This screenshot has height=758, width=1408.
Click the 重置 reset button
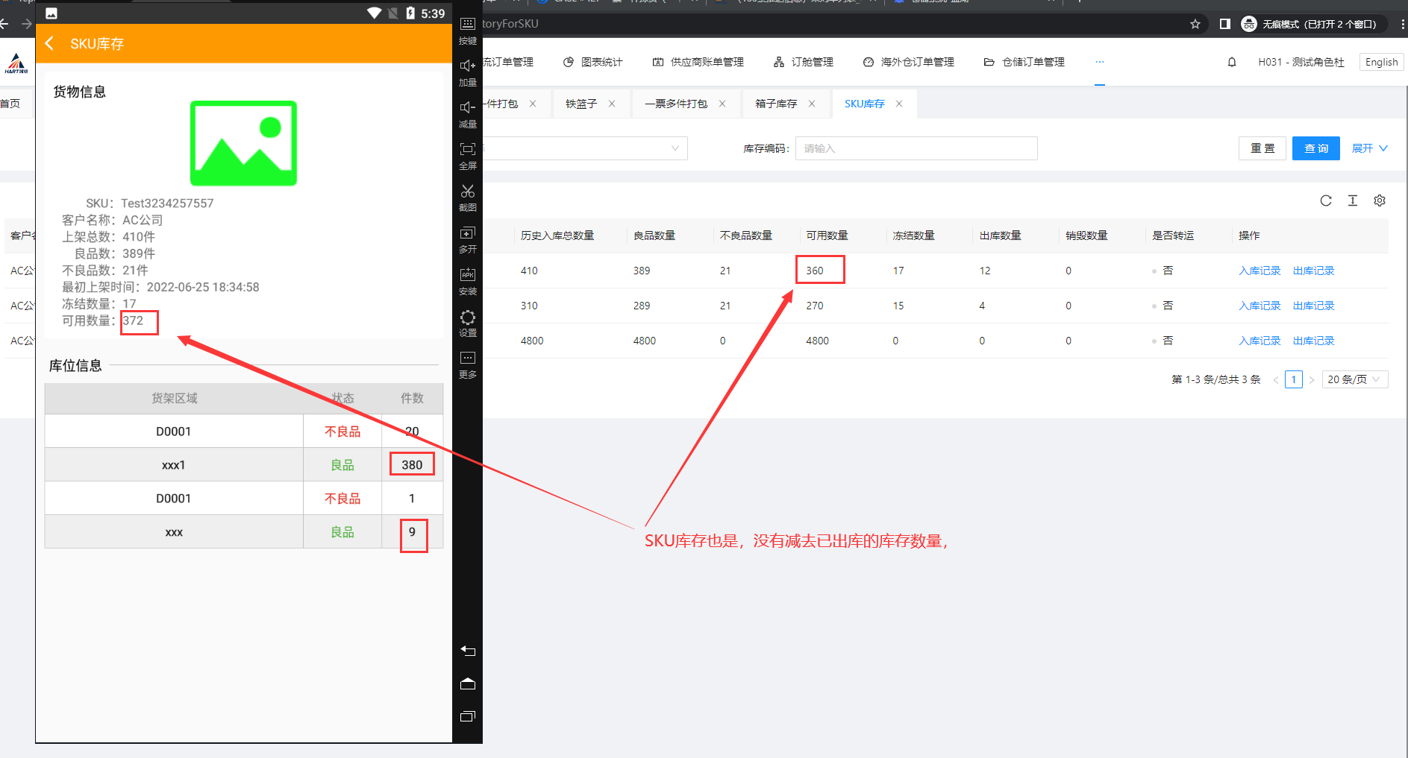click(x=1262, y=148)
